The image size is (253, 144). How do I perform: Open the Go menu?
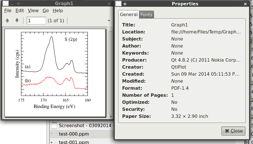click(46, 11)
